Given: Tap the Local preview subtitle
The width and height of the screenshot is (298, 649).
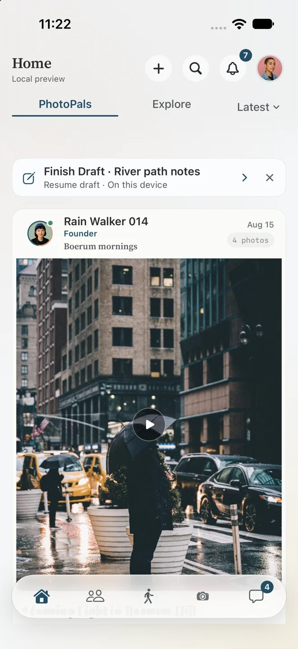Looking at the screenshot, I should (x=38, y=79).
